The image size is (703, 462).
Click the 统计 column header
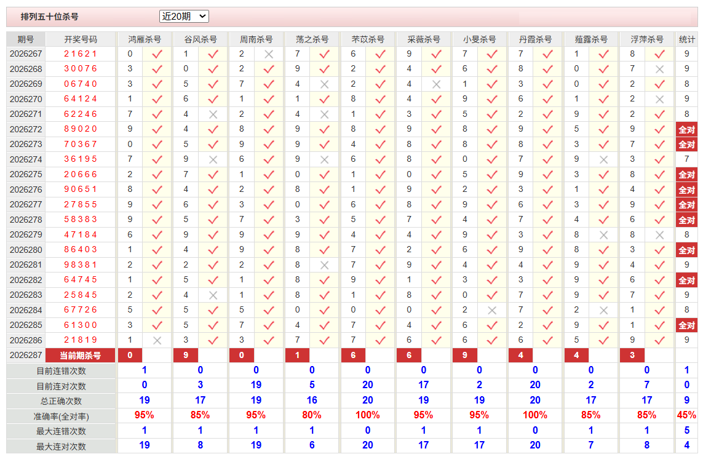pos(686,39)
